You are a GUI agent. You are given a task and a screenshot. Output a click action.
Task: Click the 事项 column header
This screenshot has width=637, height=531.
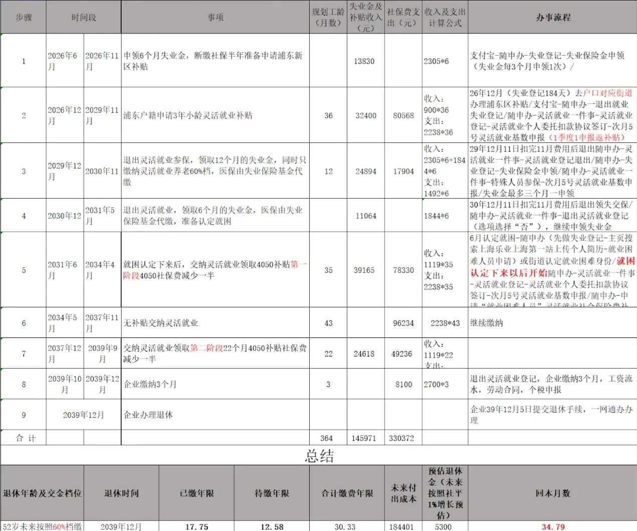[x=215, y=17]
